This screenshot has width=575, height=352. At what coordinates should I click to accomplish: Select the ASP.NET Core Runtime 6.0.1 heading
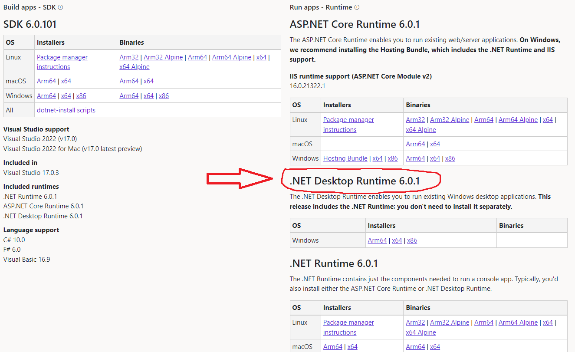[355, 24]
